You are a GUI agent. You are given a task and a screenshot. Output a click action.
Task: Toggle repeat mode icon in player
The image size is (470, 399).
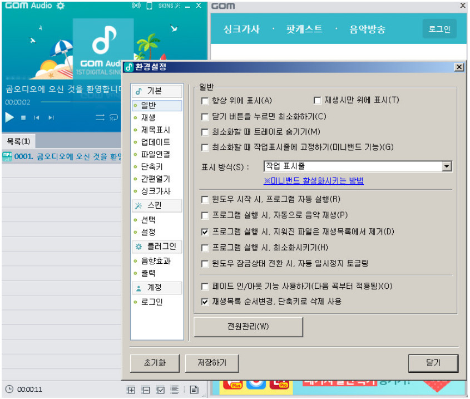[113, 117]
